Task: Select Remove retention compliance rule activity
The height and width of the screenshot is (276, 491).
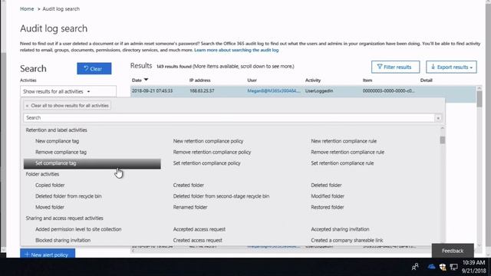Action: click(x=348, y=152)
